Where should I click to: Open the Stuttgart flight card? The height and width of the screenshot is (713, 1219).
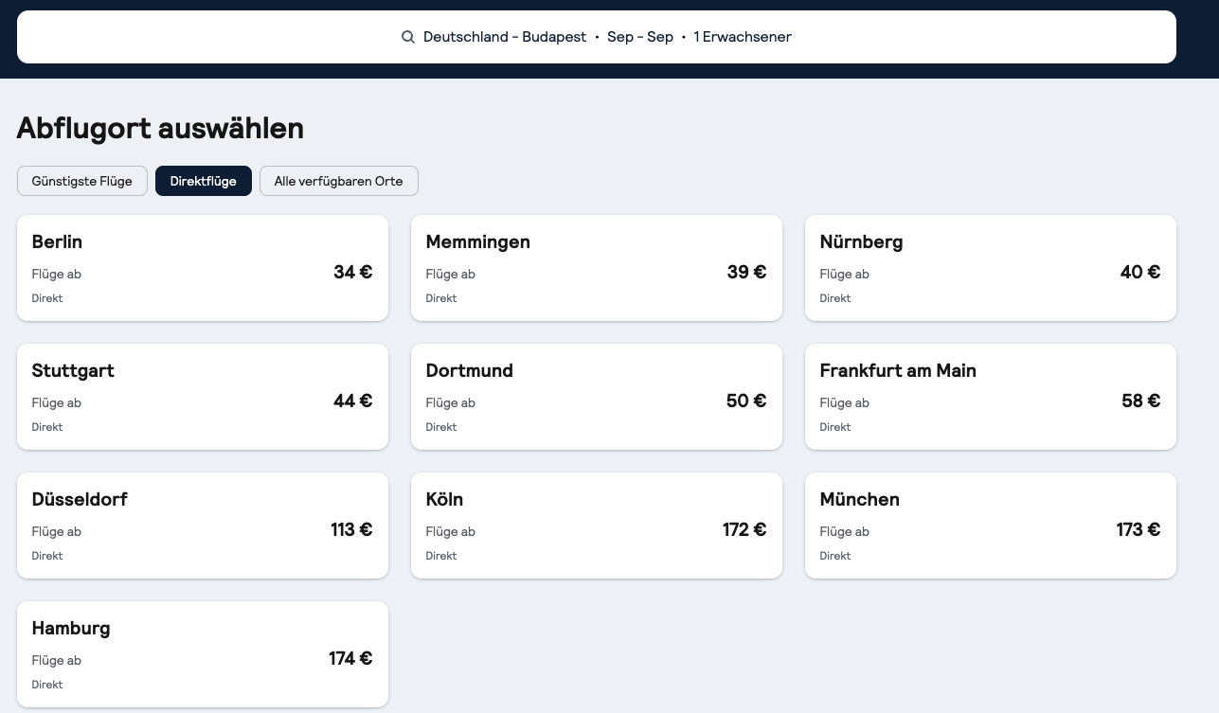[203, 397]
